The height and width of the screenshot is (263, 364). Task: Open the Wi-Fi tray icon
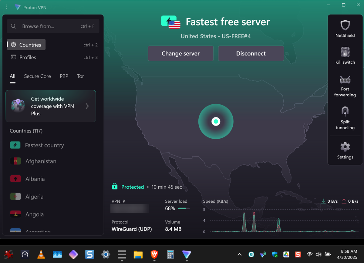click(x=310, y=255)
